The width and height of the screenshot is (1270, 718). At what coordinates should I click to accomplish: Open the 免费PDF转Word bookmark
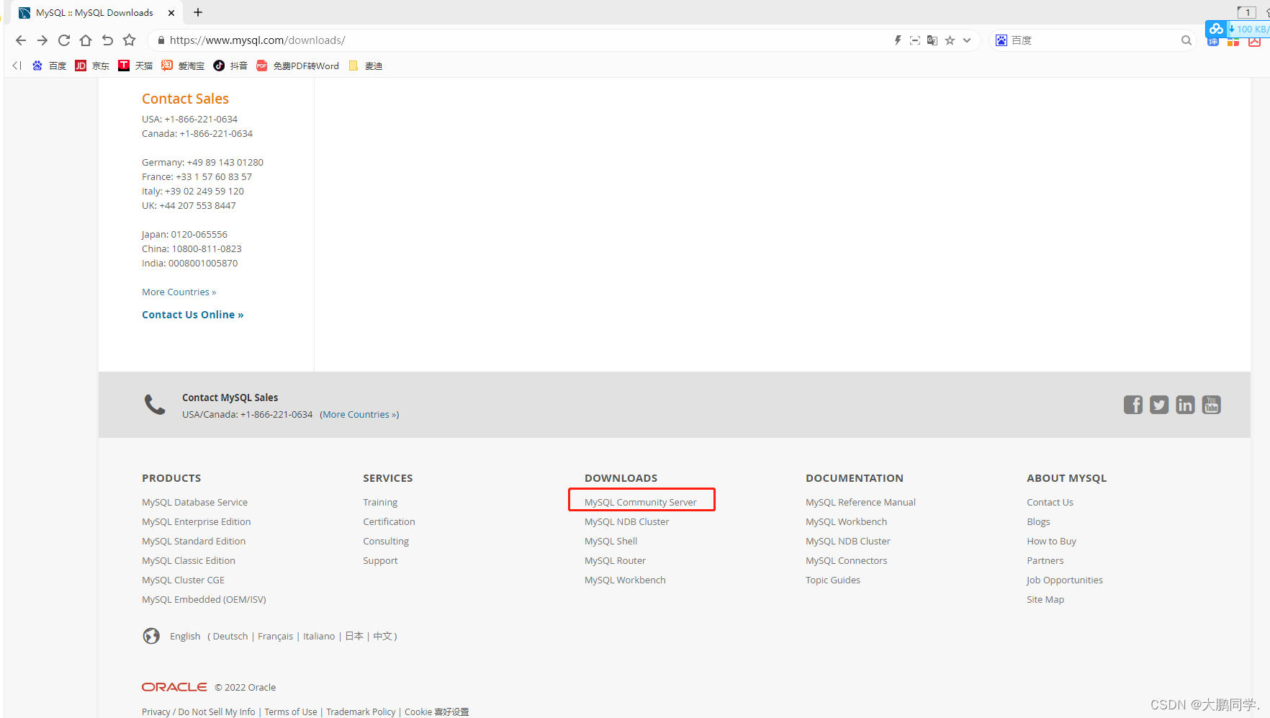point(297,66)
